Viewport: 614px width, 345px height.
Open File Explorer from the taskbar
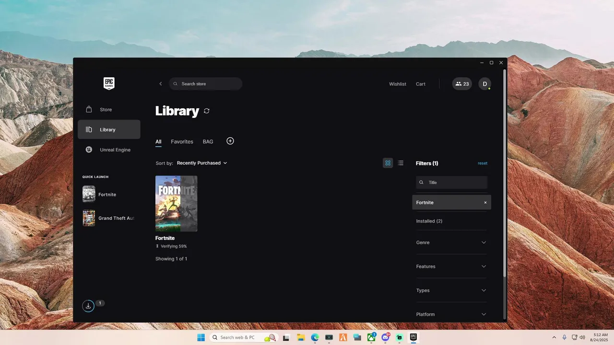pos(301,337)
